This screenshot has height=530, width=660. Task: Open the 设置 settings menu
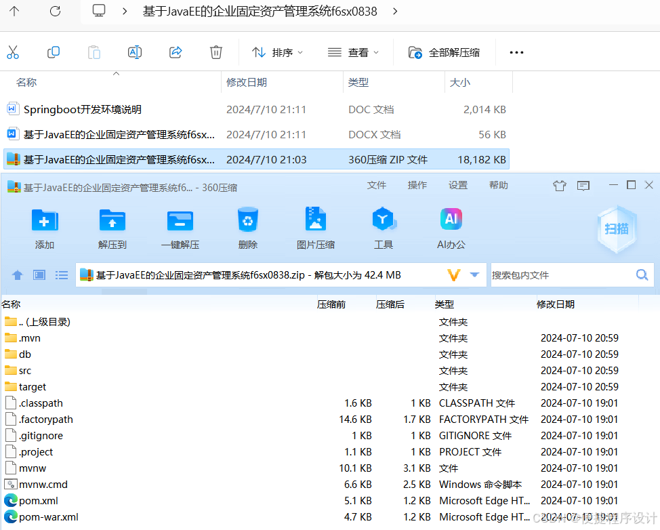tap(457, 184)
